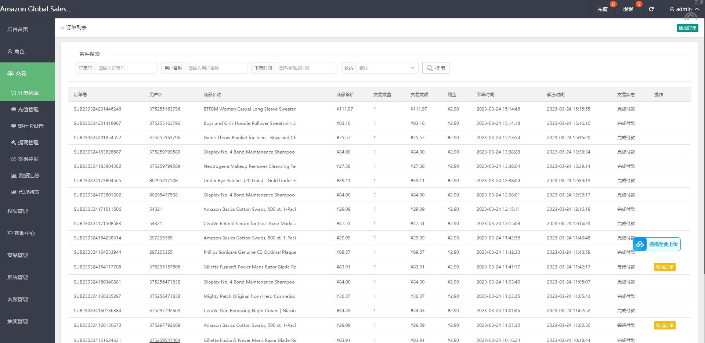This screenshot has height=343, width=705.
Task: Open 代理列表 in the sidebar
Action: [28, 192]
